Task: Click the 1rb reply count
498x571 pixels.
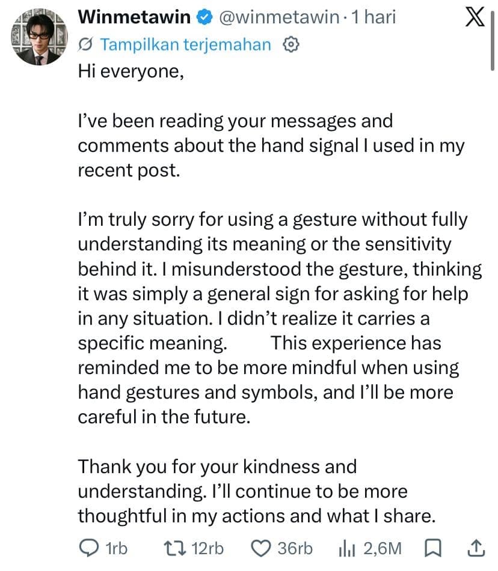Action: tap(116, 548)
